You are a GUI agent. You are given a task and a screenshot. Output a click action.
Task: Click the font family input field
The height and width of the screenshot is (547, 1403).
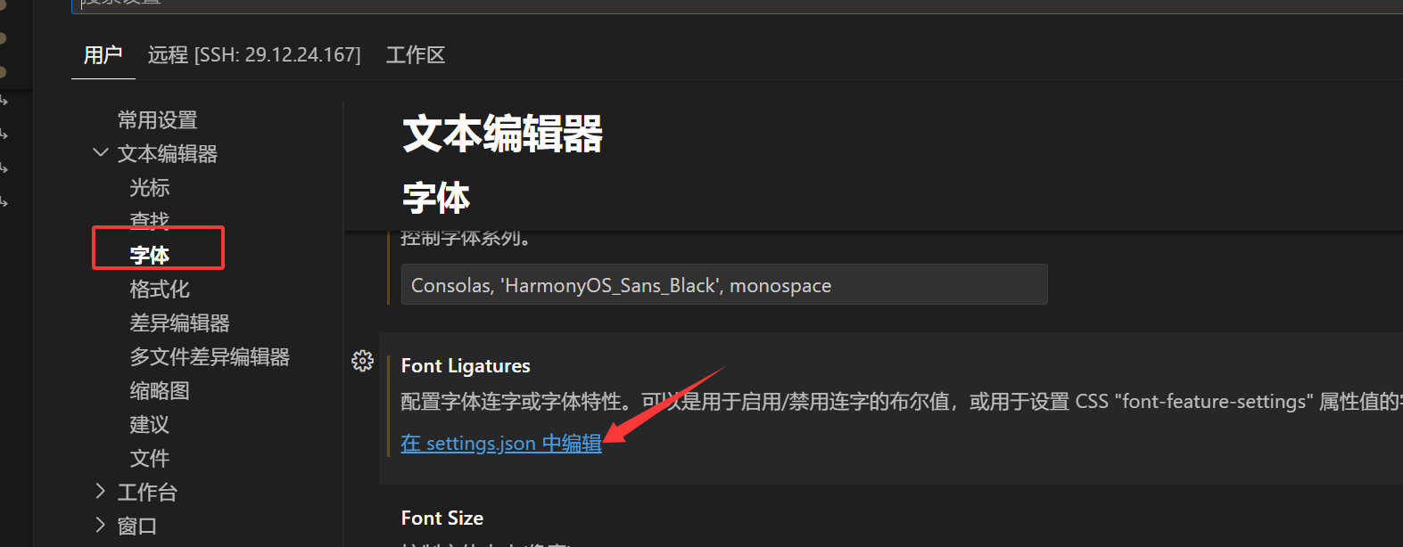pos(724,285)
